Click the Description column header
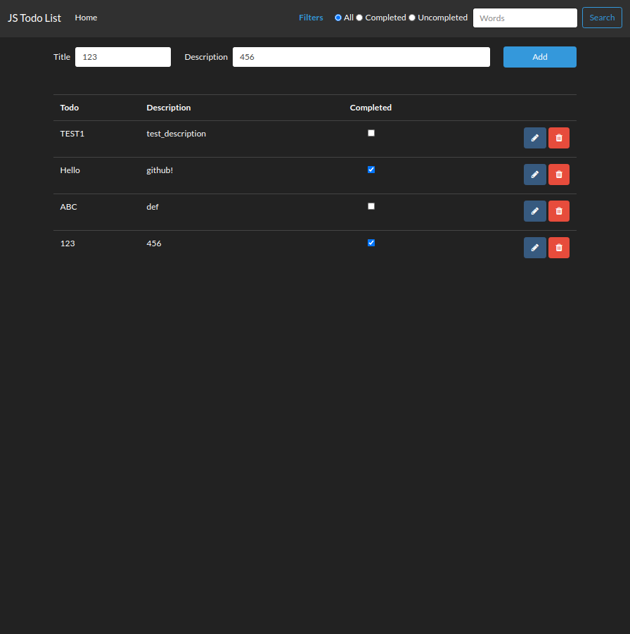Viewport: 630px width, 634px height. coord(169,108)
